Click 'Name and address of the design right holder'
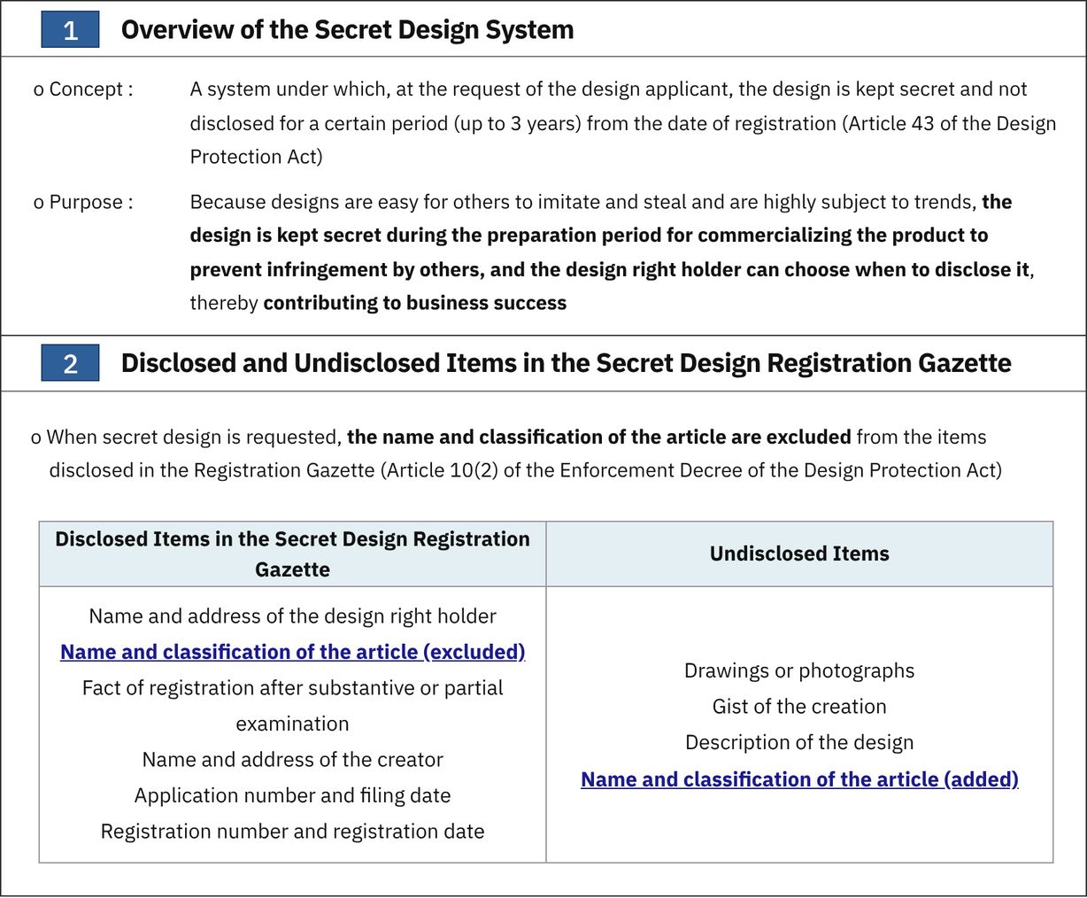 [x=292, y=616]
